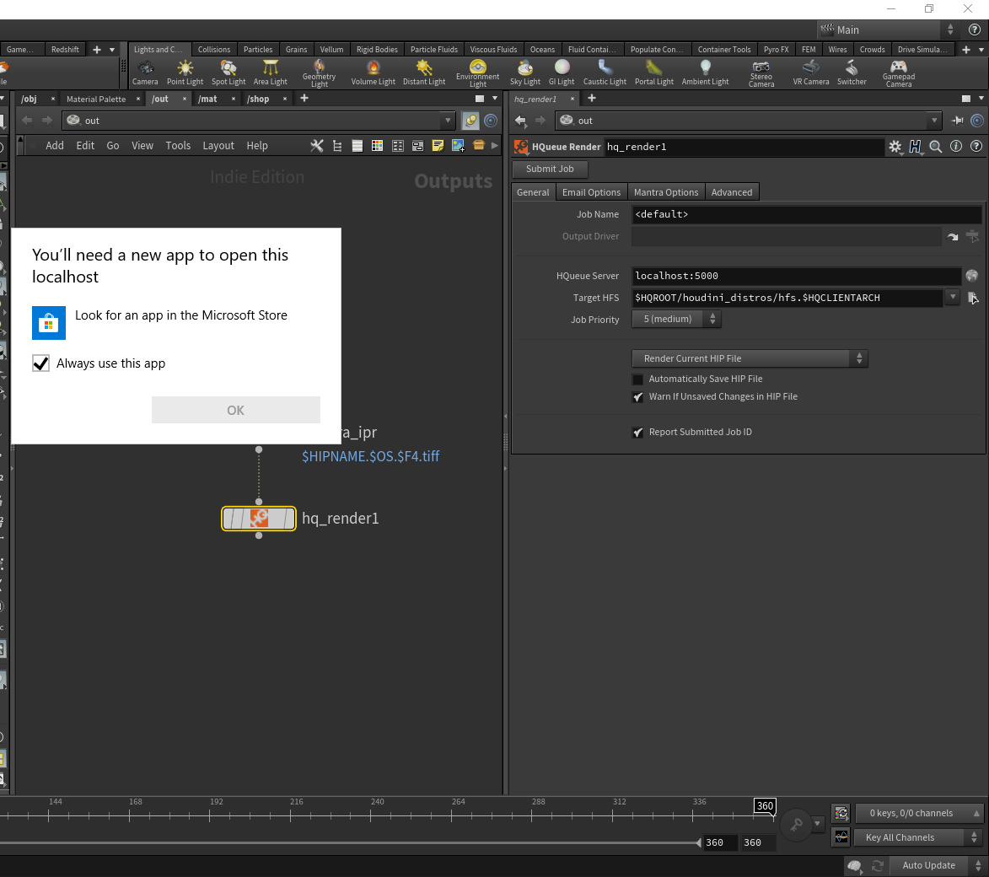
Task: Open the parameter pane path dropdown arrow
Action: (x=934, y=121)
